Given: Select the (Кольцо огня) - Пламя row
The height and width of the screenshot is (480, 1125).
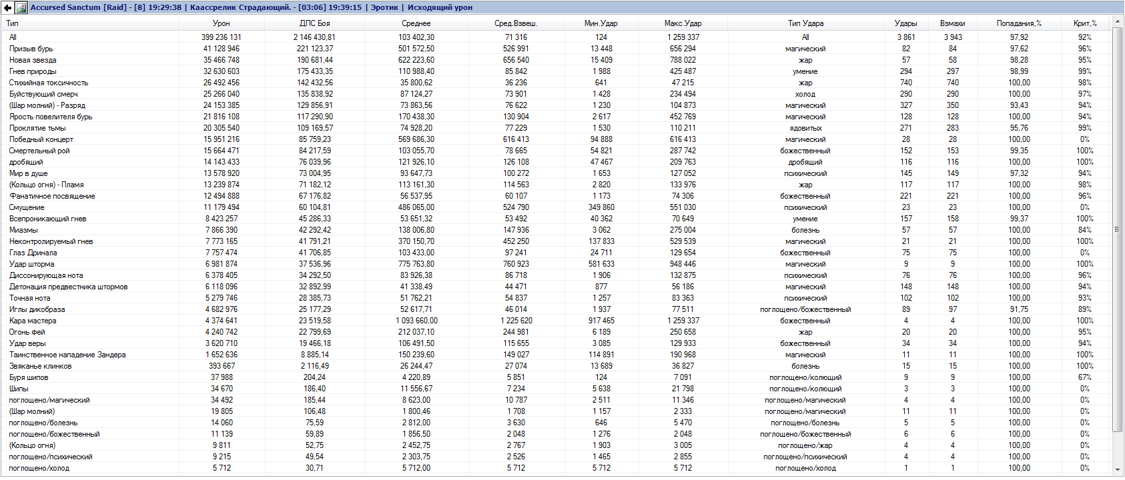Looking at the screenshot, I should (x=556, y=185).
